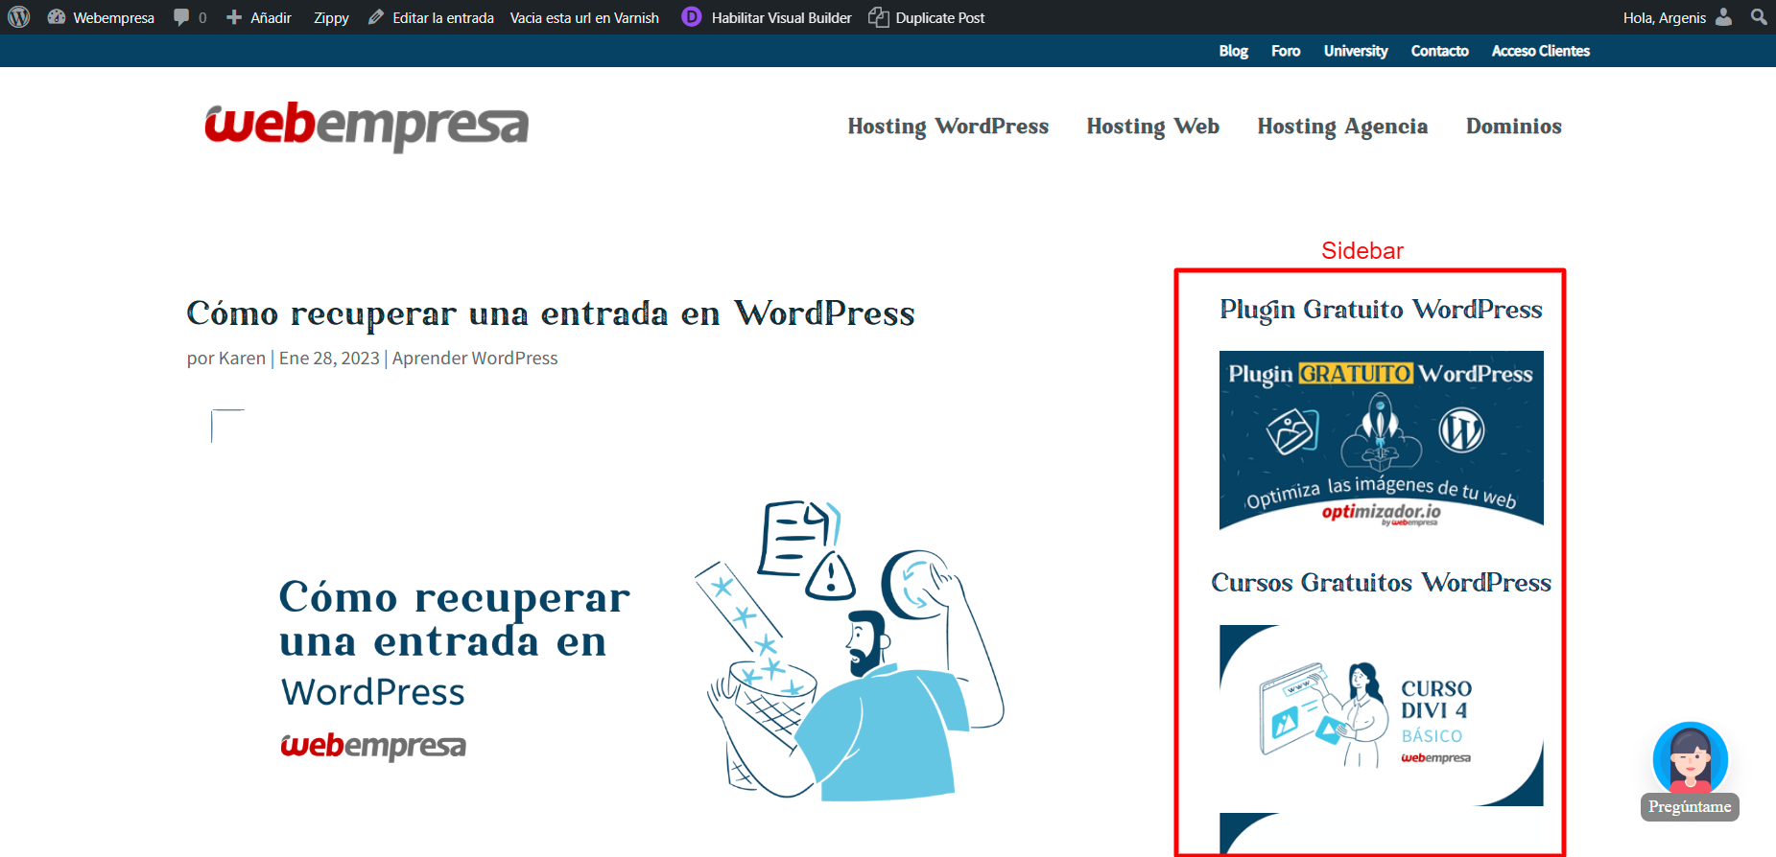
Task: Open the Pregúntame chat assistant avatar
Action: coord(1690,758)
